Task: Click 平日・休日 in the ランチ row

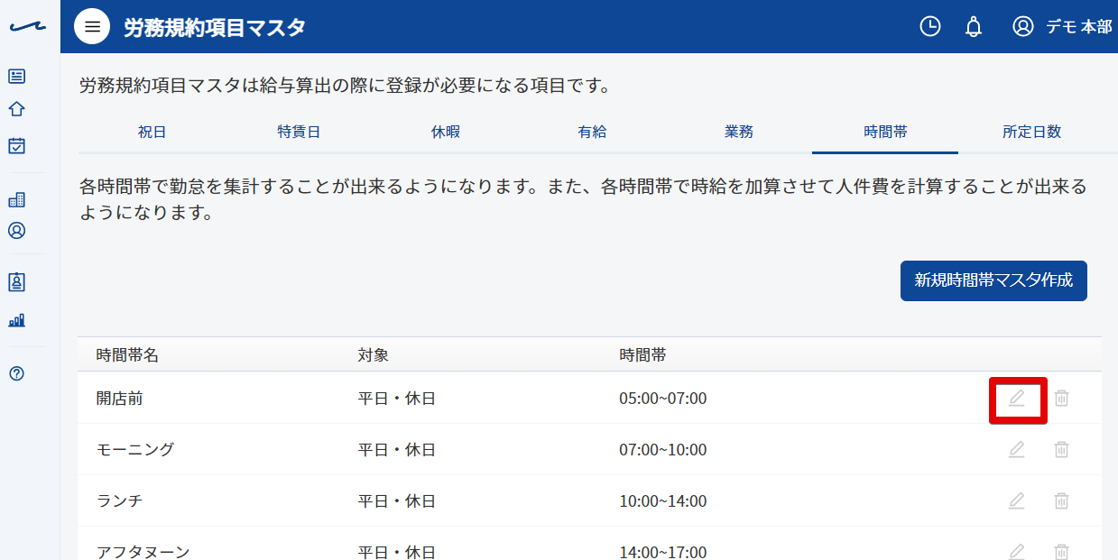Action: [x=397, y=500]
